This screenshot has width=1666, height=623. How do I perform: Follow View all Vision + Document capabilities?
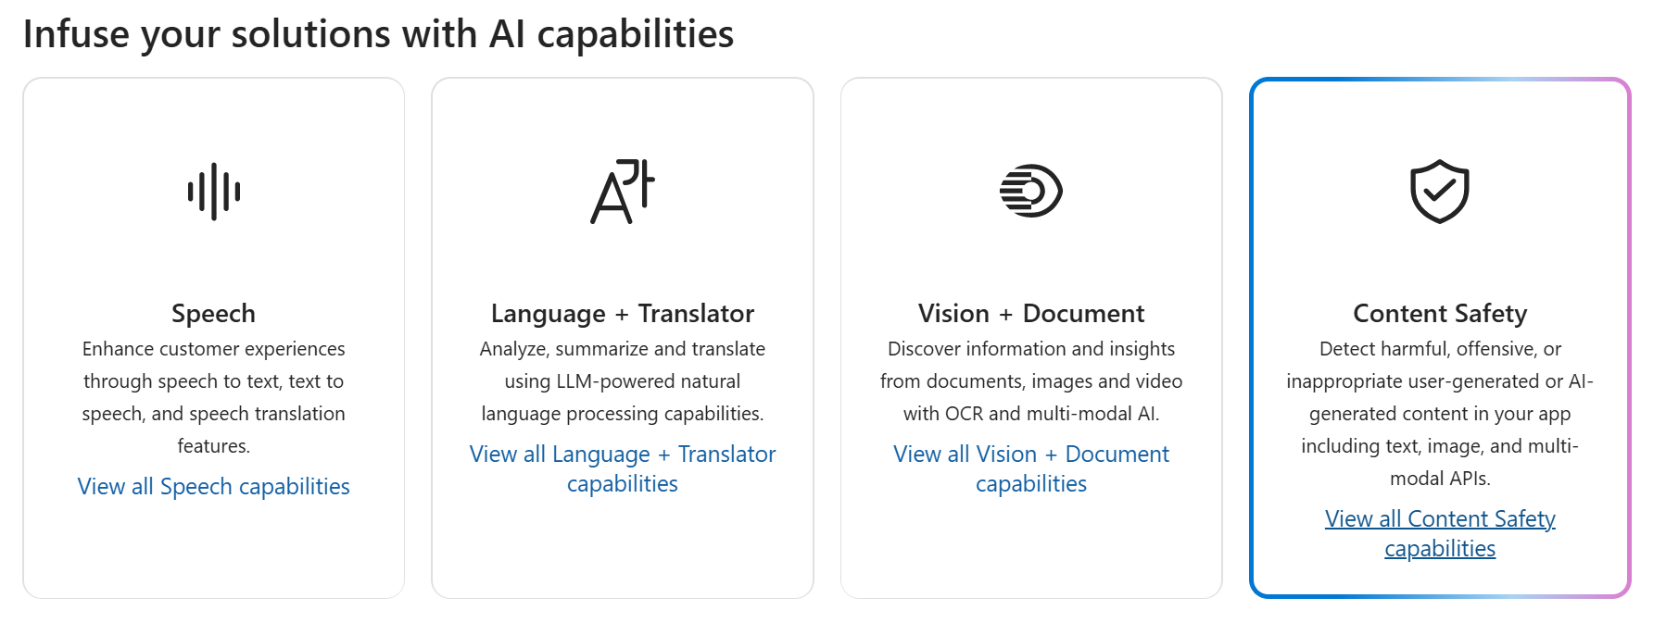click(x=1031, y=468)
